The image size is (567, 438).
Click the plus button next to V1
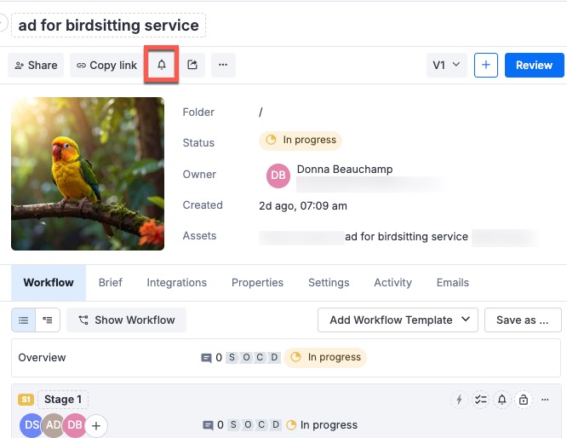pyautogui.click(x=485, y=65)
